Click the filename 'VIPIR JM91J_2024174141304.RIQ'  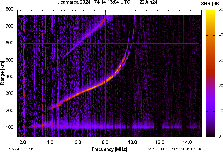175,149
